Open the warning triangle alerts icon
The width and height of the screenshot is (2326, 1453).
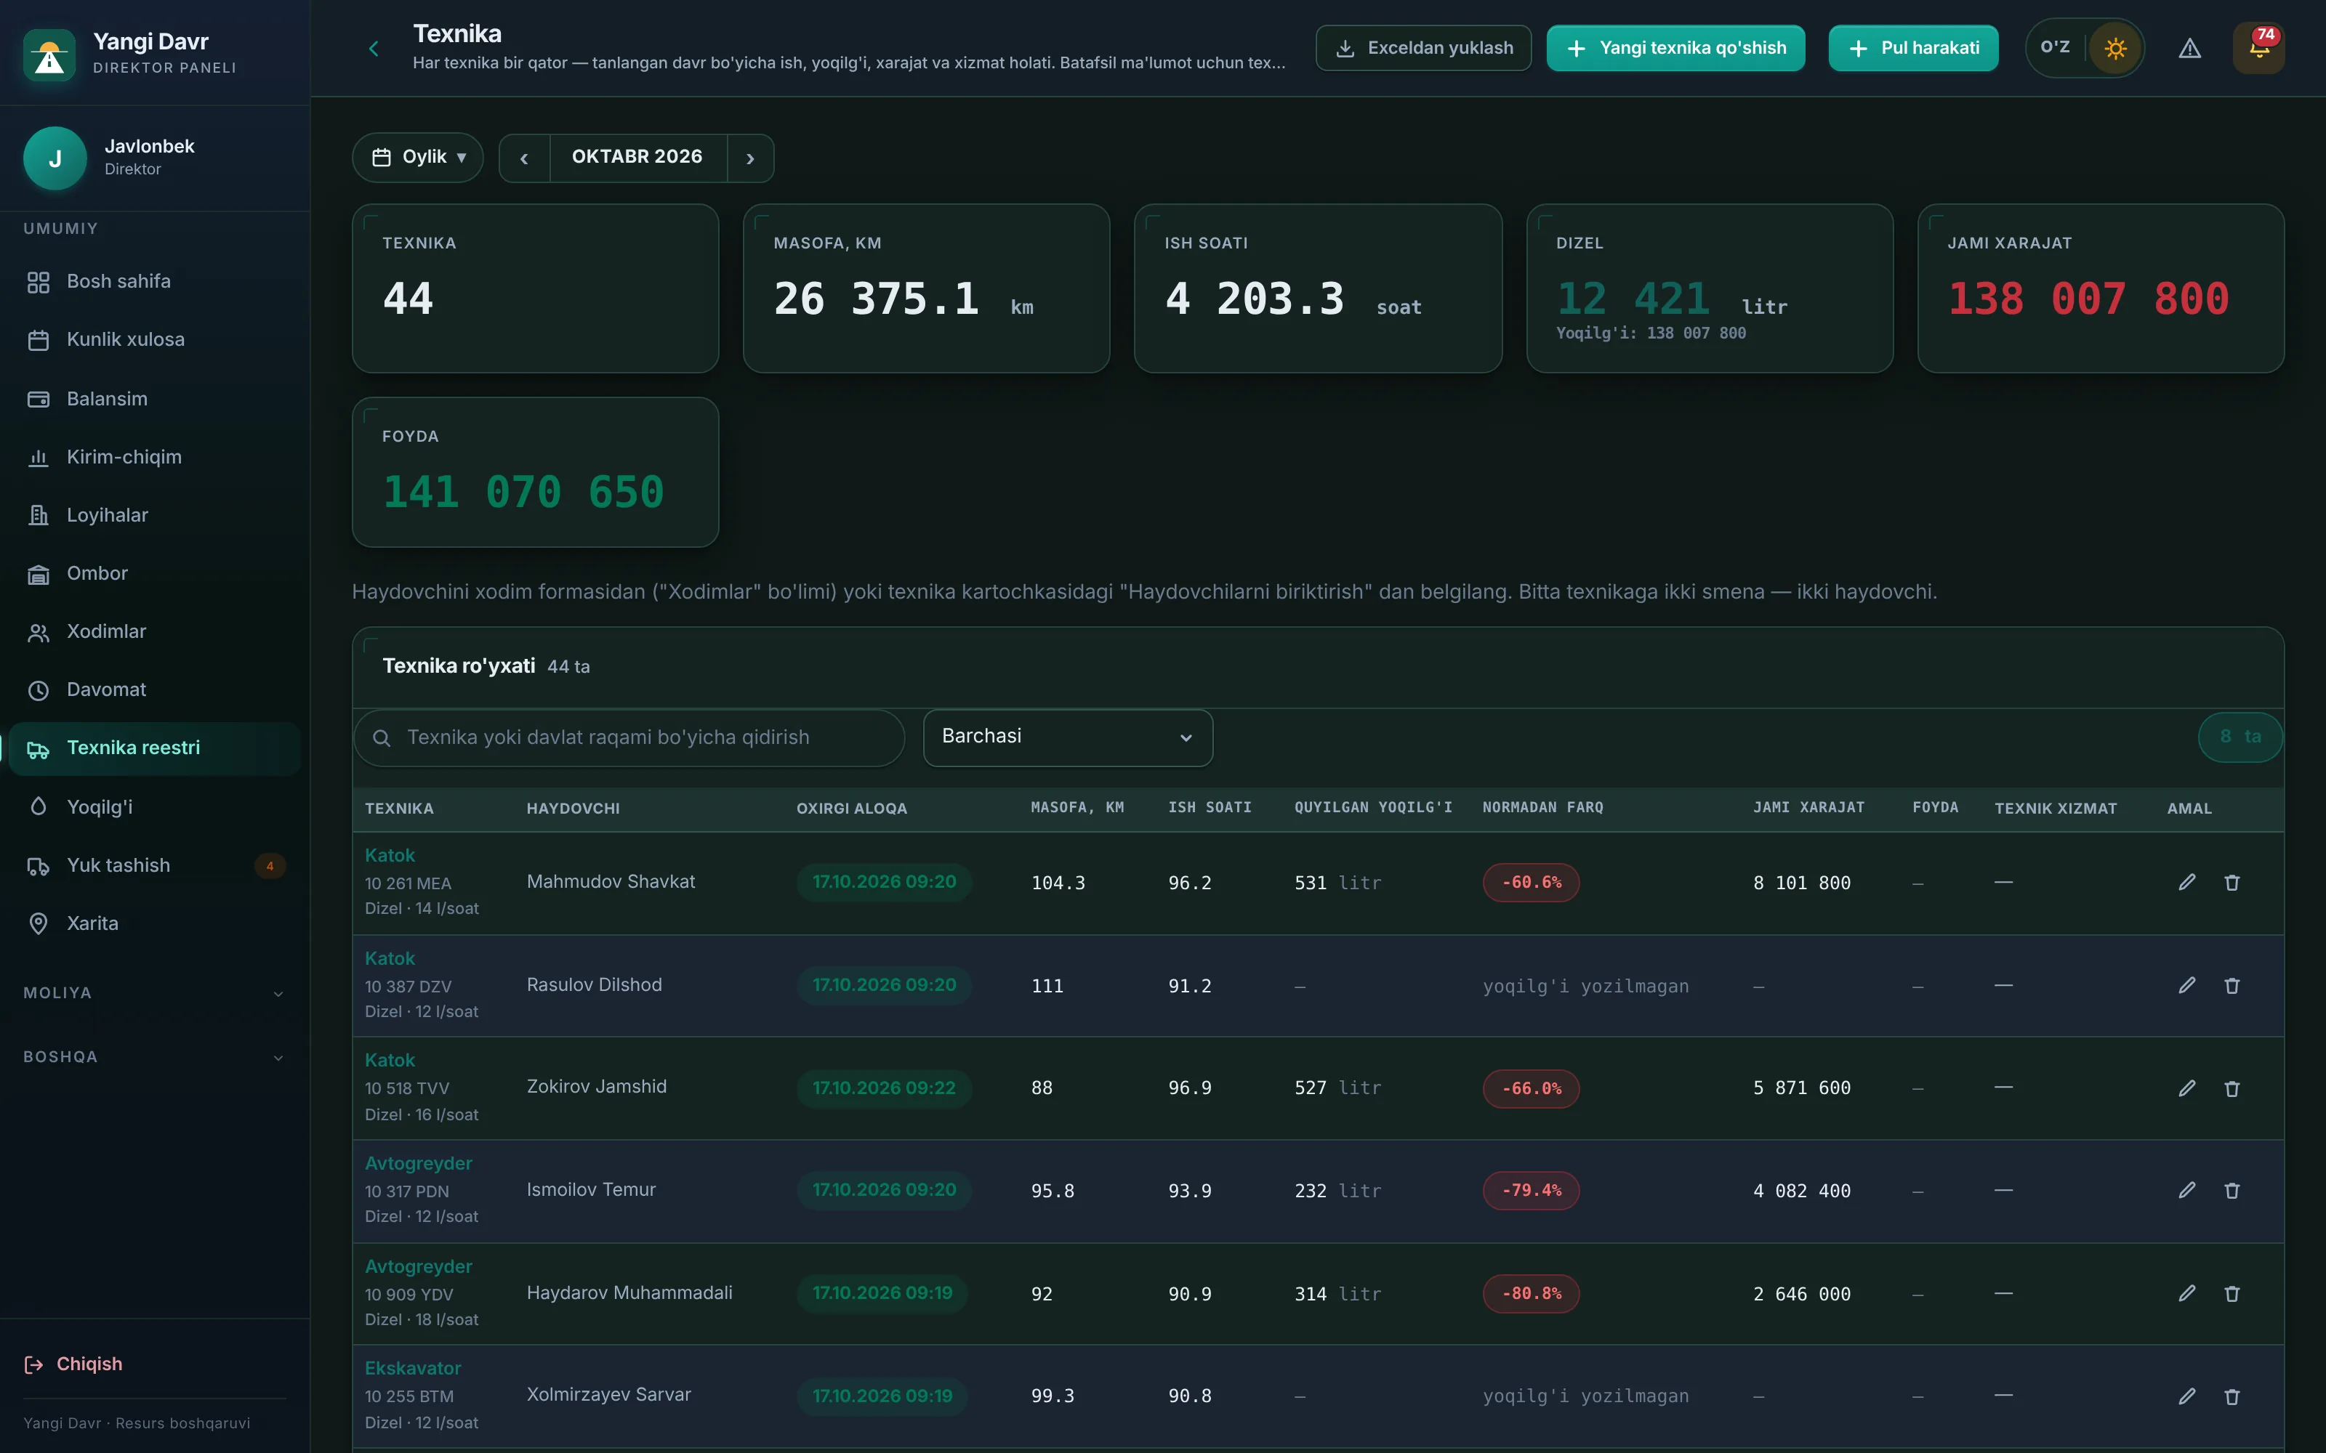click(x=2189, y=48)
